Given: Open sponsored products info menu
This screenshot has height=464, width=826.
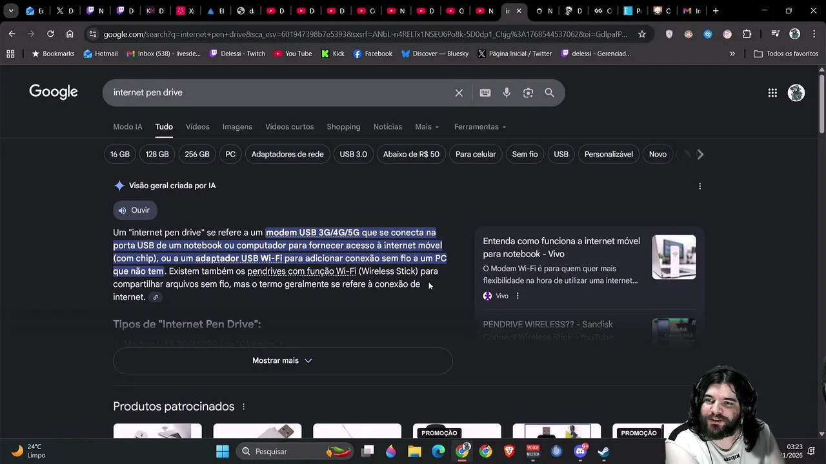Looking at the screenshot, I should (x=243, y=407).
